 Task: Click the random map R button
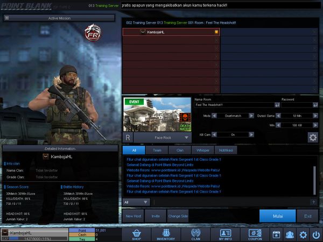[128, 138]
